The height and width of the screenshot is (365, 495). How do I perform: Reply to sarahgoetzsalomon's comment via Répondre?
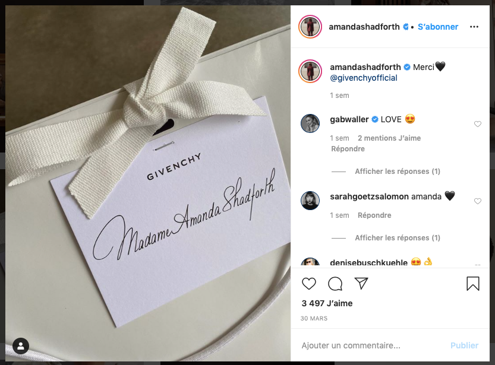tap(374, 215)
